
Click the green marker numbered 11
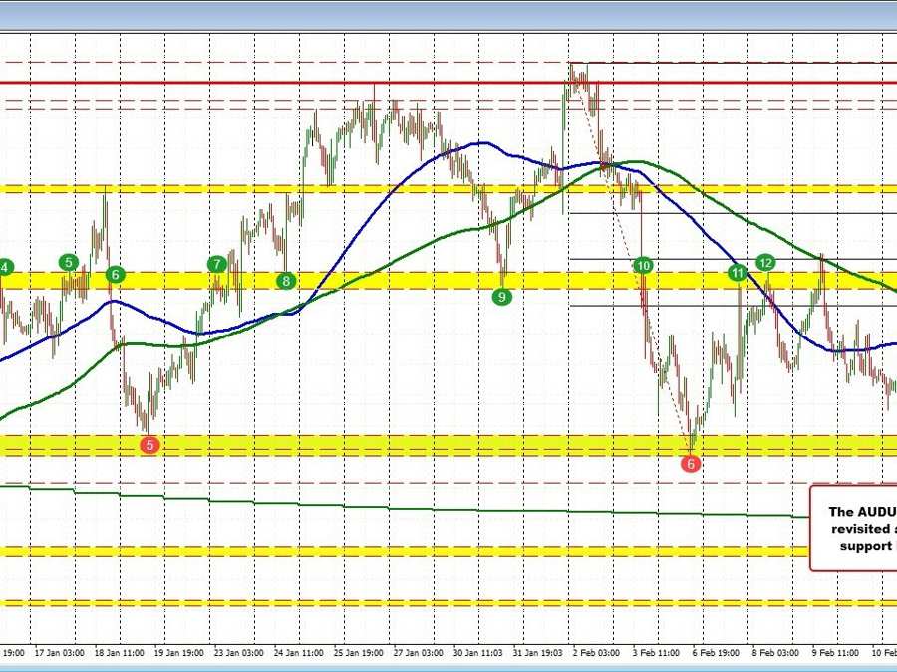pos(738,272)
